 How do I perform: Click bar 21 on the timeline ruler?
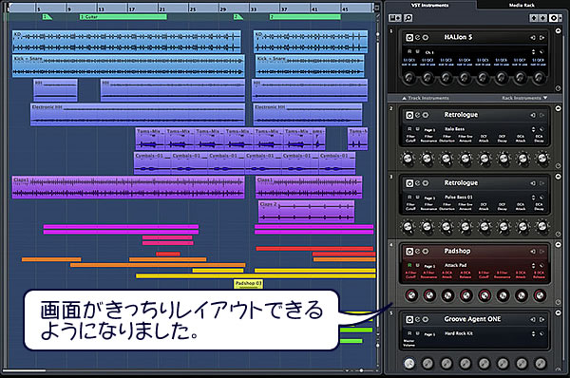point(161,9)
